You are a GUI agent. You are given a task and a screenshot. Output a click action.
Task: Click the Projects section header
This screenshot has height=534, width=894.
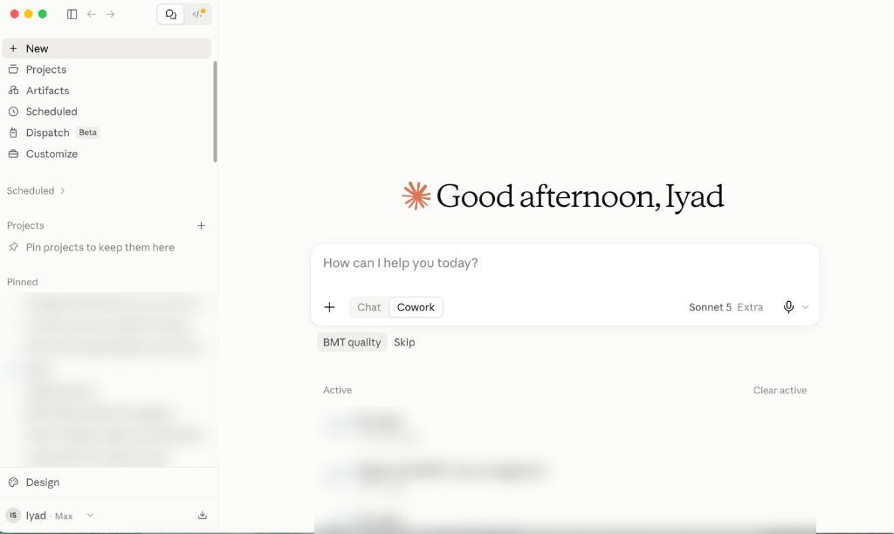[25, 226]
